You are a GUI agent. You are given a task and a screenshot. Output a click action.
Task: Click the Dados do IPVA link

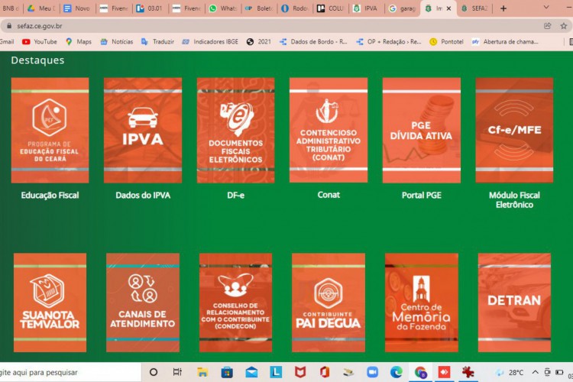click(143, 195)
